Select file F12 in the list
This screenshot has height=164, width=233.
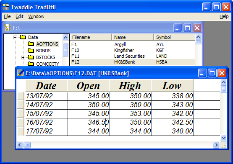click(x=75, y=62)
